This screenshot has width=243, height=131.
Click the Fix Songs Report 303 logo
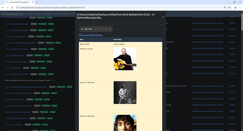tap(12, 14)
